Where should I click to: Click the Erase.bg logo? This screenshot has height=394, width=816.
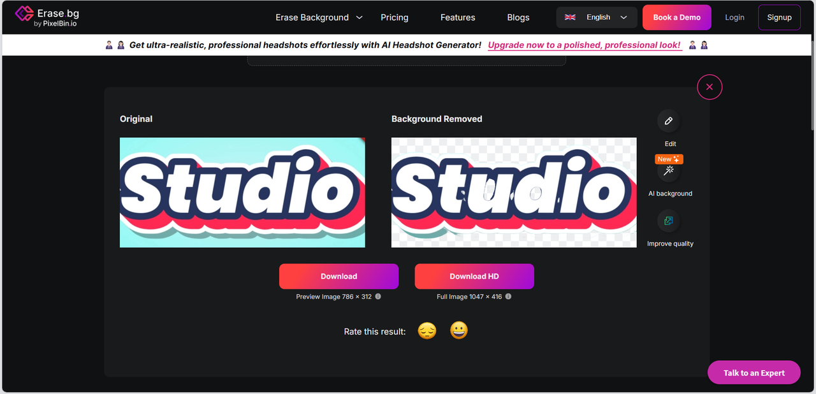pyautogui.click(x=47, y=17)
